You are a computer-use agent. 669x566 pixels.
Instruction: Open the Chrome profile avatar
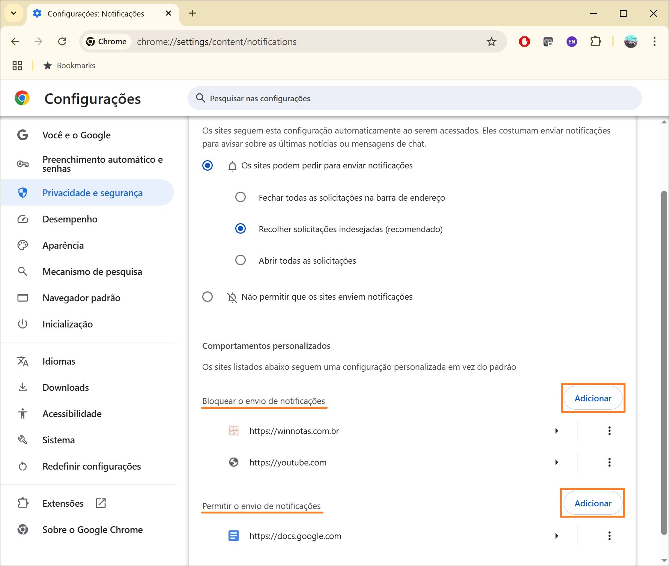pyautogui.click(x=631, y=42)
